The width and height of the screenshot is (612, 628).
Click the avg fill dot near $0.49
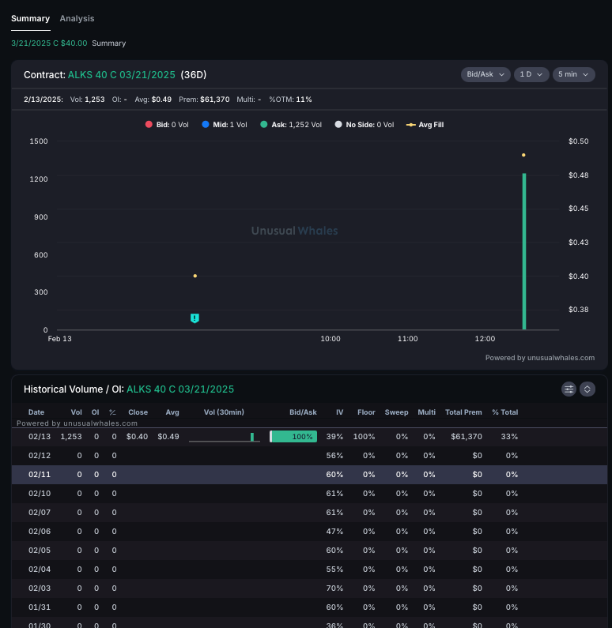(x=523, y=155)
